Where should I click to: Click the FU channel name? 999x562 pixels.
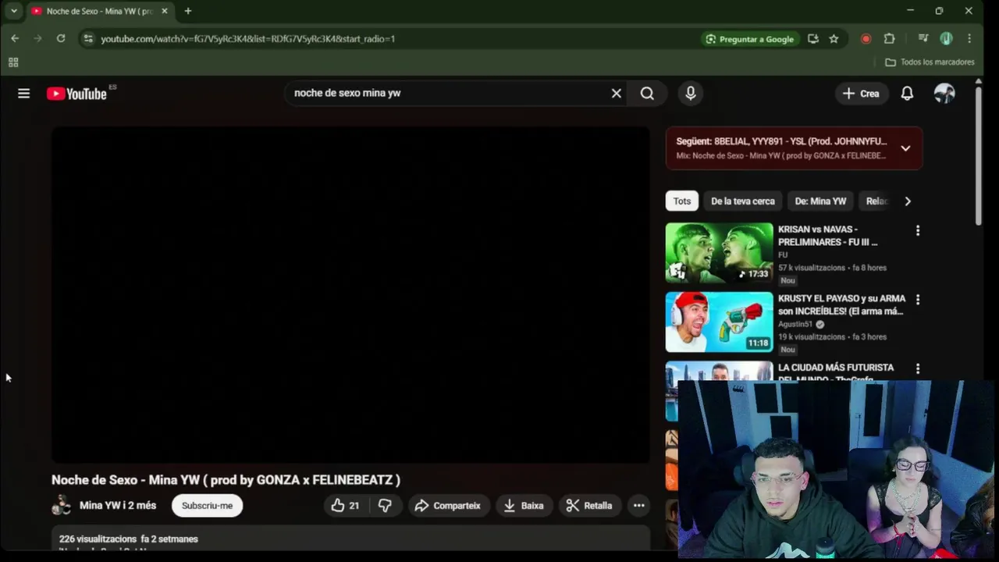pos(783,255)
